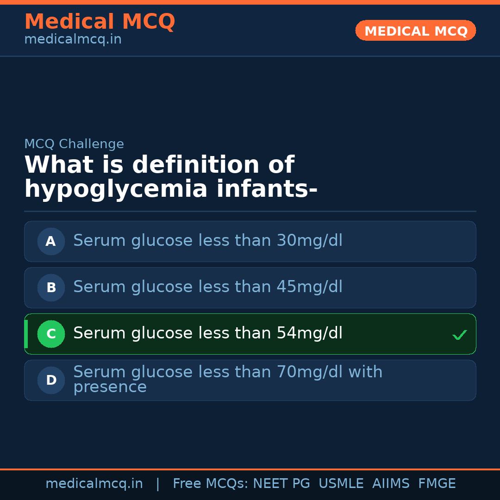Pick answer text 'Serum glucose less than 54mg/dl'
Viewport: 500px width, 500px height.
pyautogui.click(x=207, y=333)
